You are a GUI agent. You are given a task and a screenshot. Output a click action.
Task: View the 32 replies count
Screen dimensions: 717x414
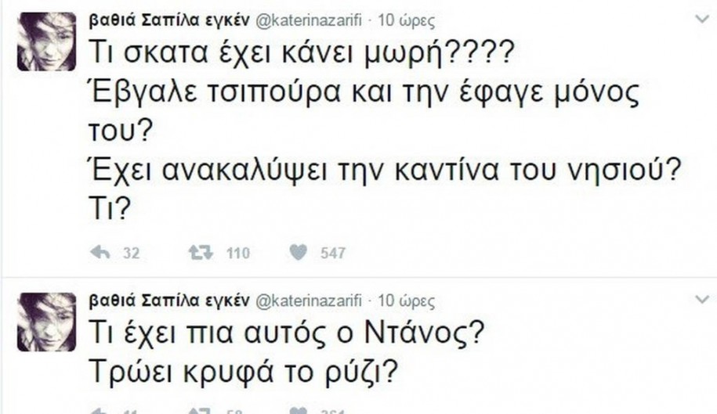130,253
